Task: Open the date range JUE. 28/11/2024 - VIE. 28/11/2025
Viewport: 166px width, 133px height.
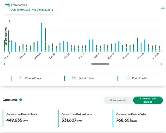Action: coord(31,10)
